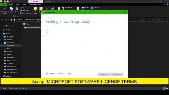The image size is (169, 95).
Task: Click Pin to Quick access icon
Action: pyautogui.click(x=5, y=9)
